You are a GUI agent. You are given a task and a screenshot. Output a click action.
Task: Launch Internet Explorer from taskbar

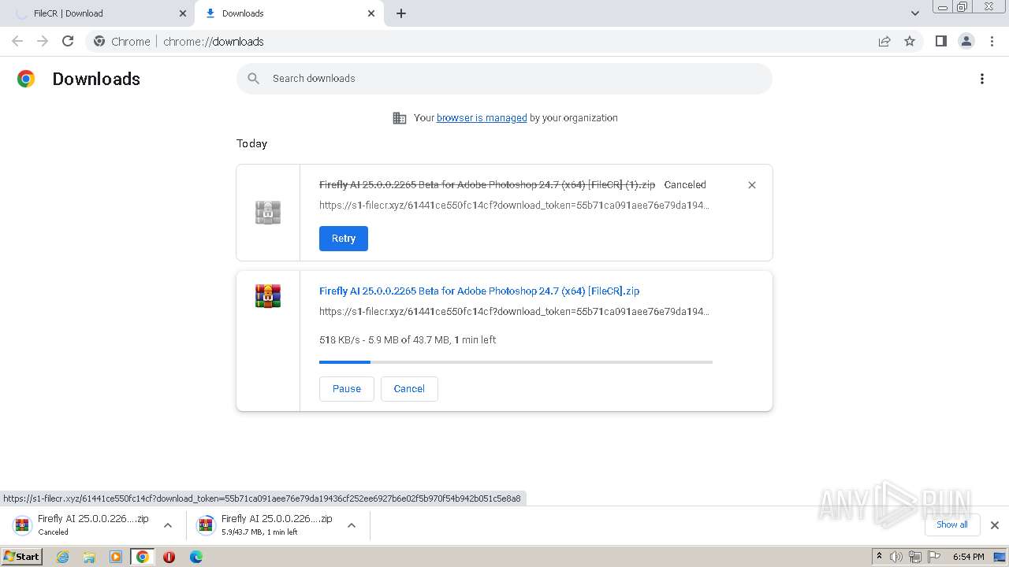pyautogui.click(x=63, y=557)
